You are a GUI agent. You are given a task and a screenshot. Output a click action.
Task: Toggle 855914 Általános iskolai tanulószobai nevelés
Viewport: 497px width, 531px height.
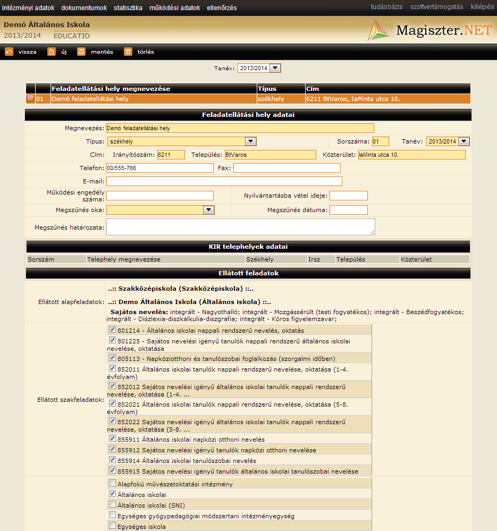click(x=112, y=460)
